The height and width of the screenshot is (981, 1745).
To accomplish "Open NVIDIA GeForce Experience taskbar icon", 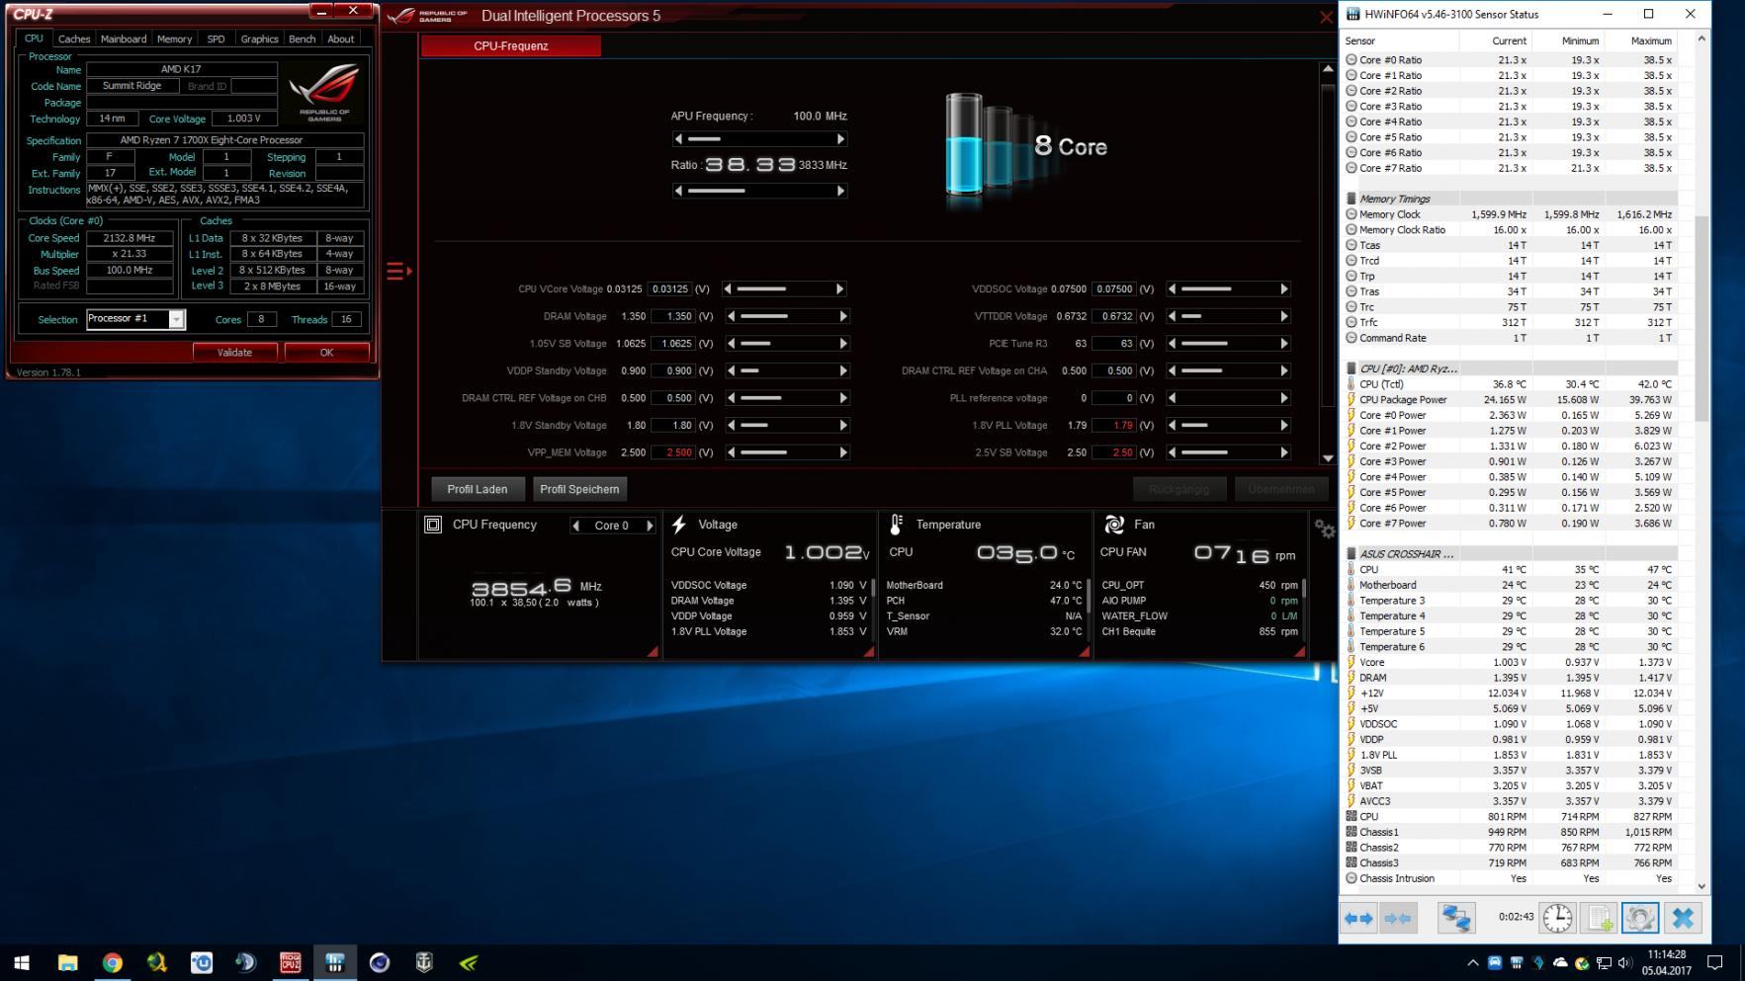I will point(469,962).
